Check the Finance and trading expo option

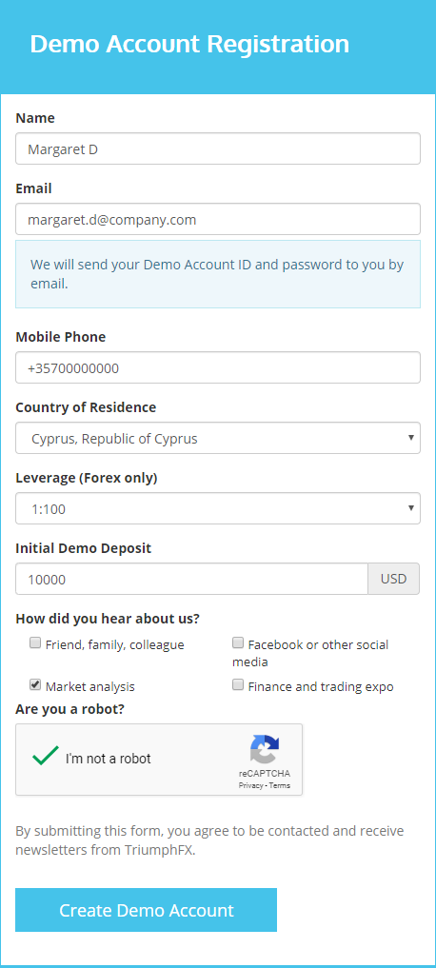click(x=238, y=684)
